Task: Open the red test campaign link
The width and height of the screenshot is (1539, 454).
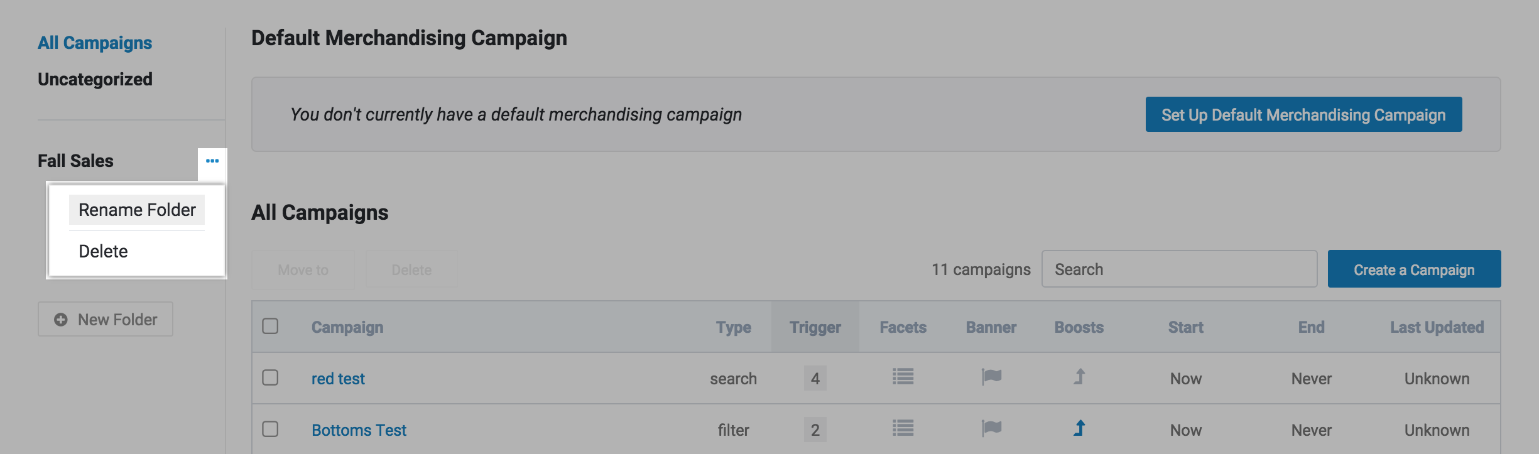Action: (338, 379)
